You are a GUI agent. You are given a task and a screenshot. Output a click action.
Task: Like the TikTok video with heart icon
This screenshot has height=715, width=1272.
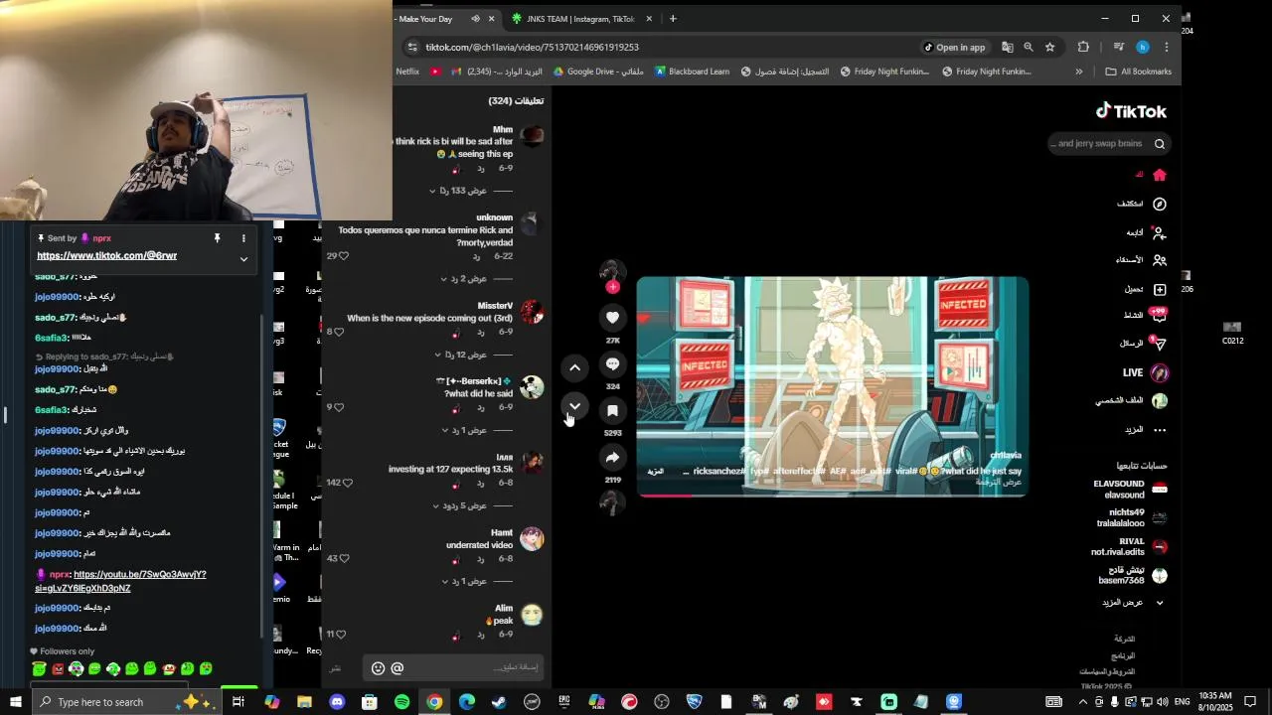pyautogui.click(x=613, y=317)
